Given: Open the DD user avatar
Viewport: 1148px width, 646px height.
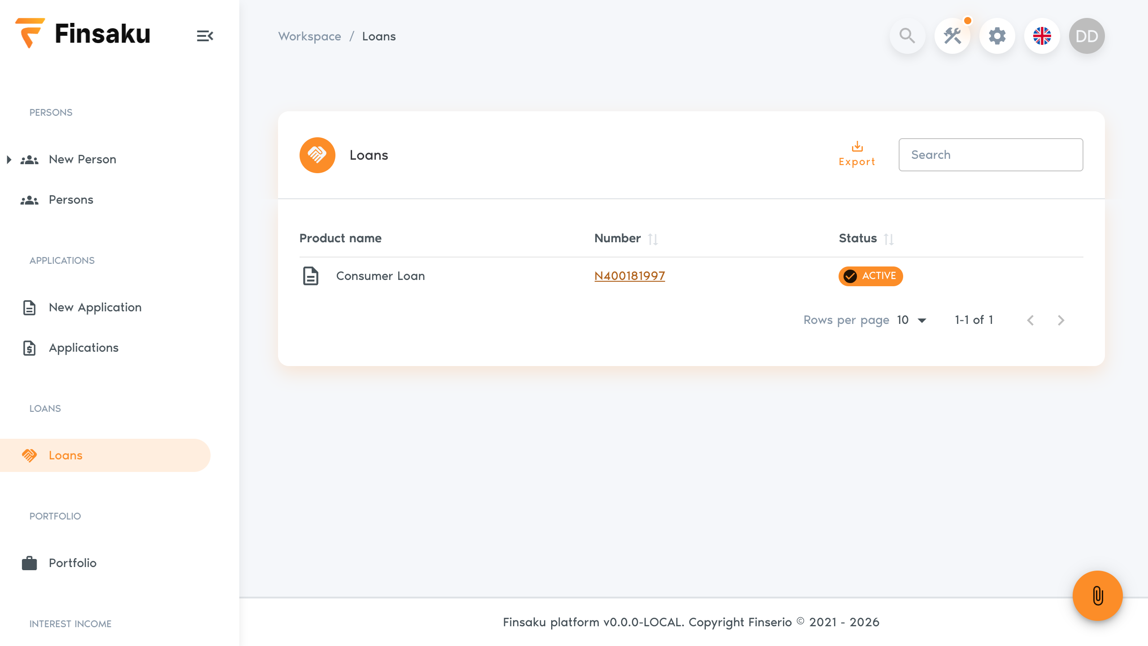Looking at the screenshot, I should [1087, 36].
